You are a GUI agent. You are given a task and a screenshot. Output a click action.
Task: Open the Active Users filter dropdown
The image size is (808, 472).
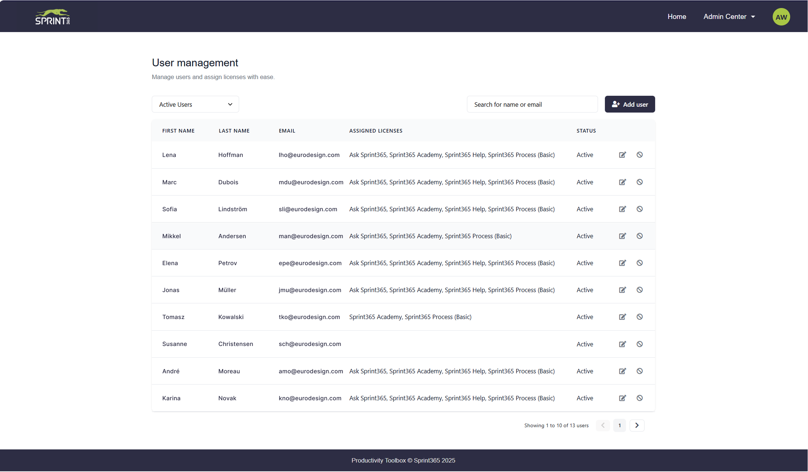point(195,105)
